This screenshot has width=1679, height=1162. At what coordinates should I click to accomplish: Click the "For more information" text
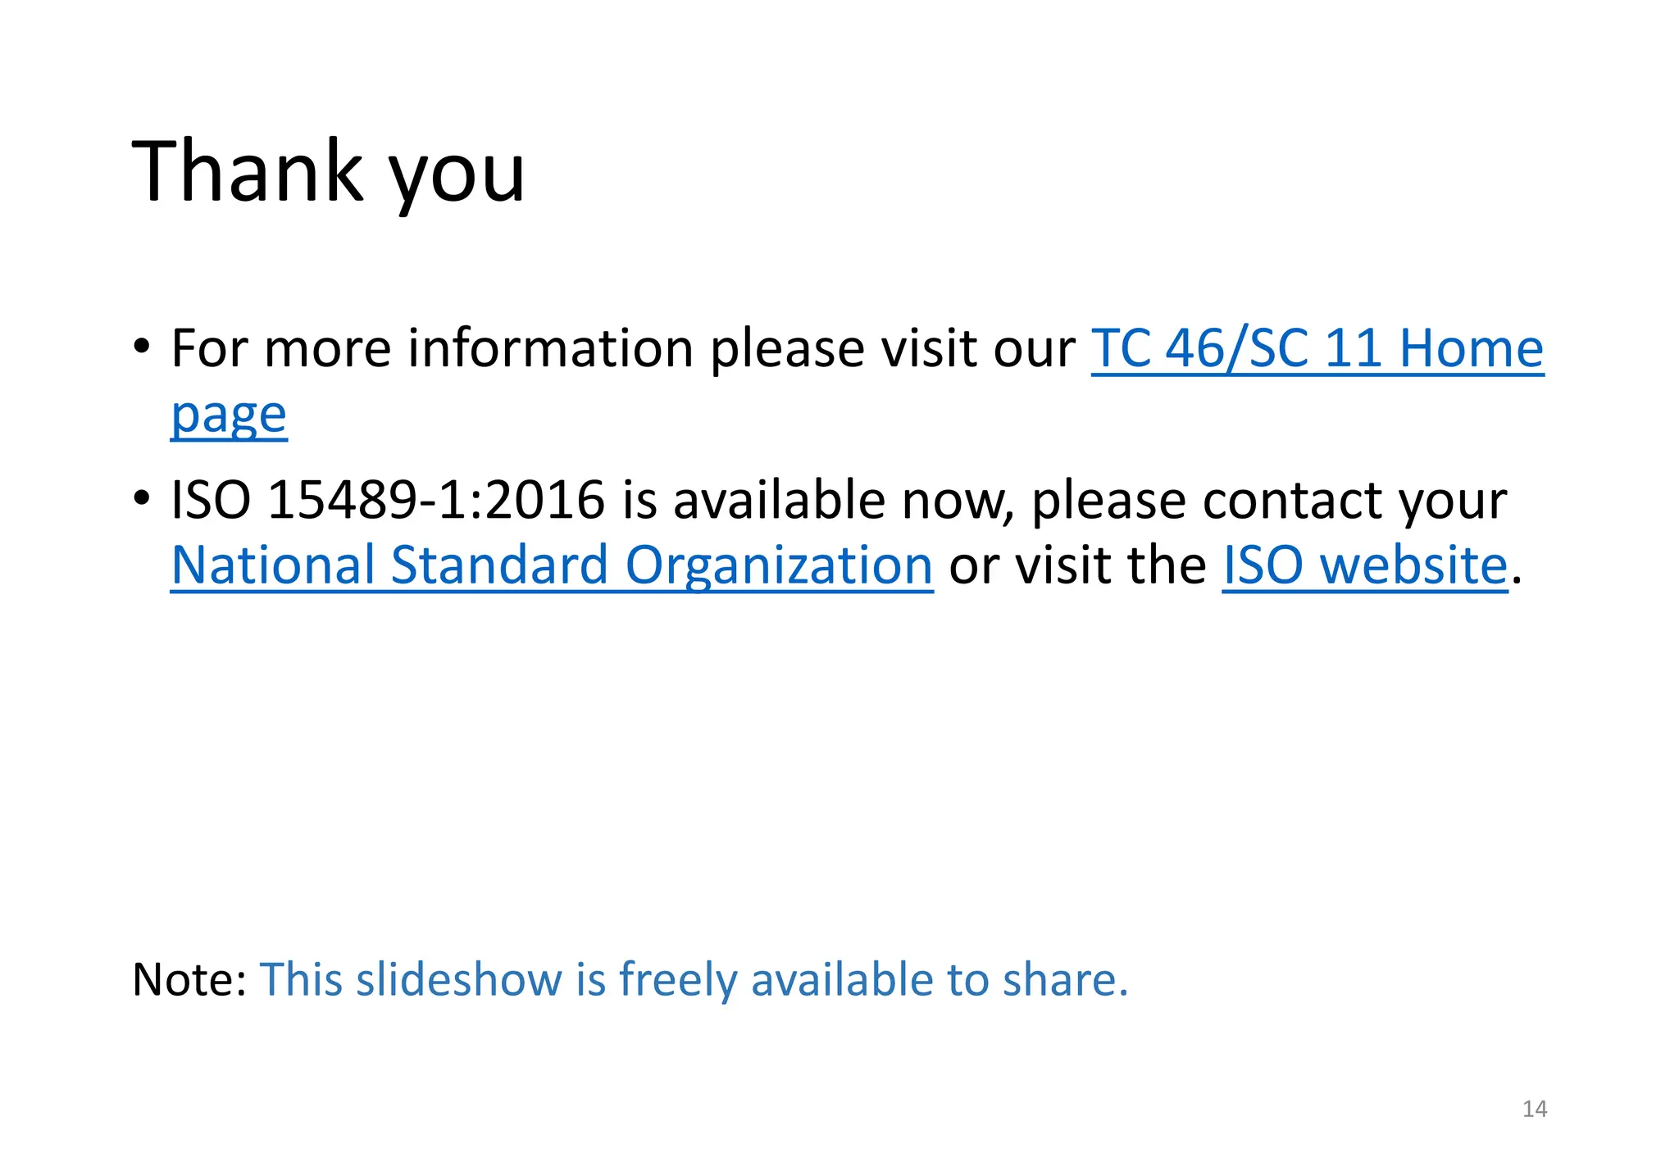(433, 349)
